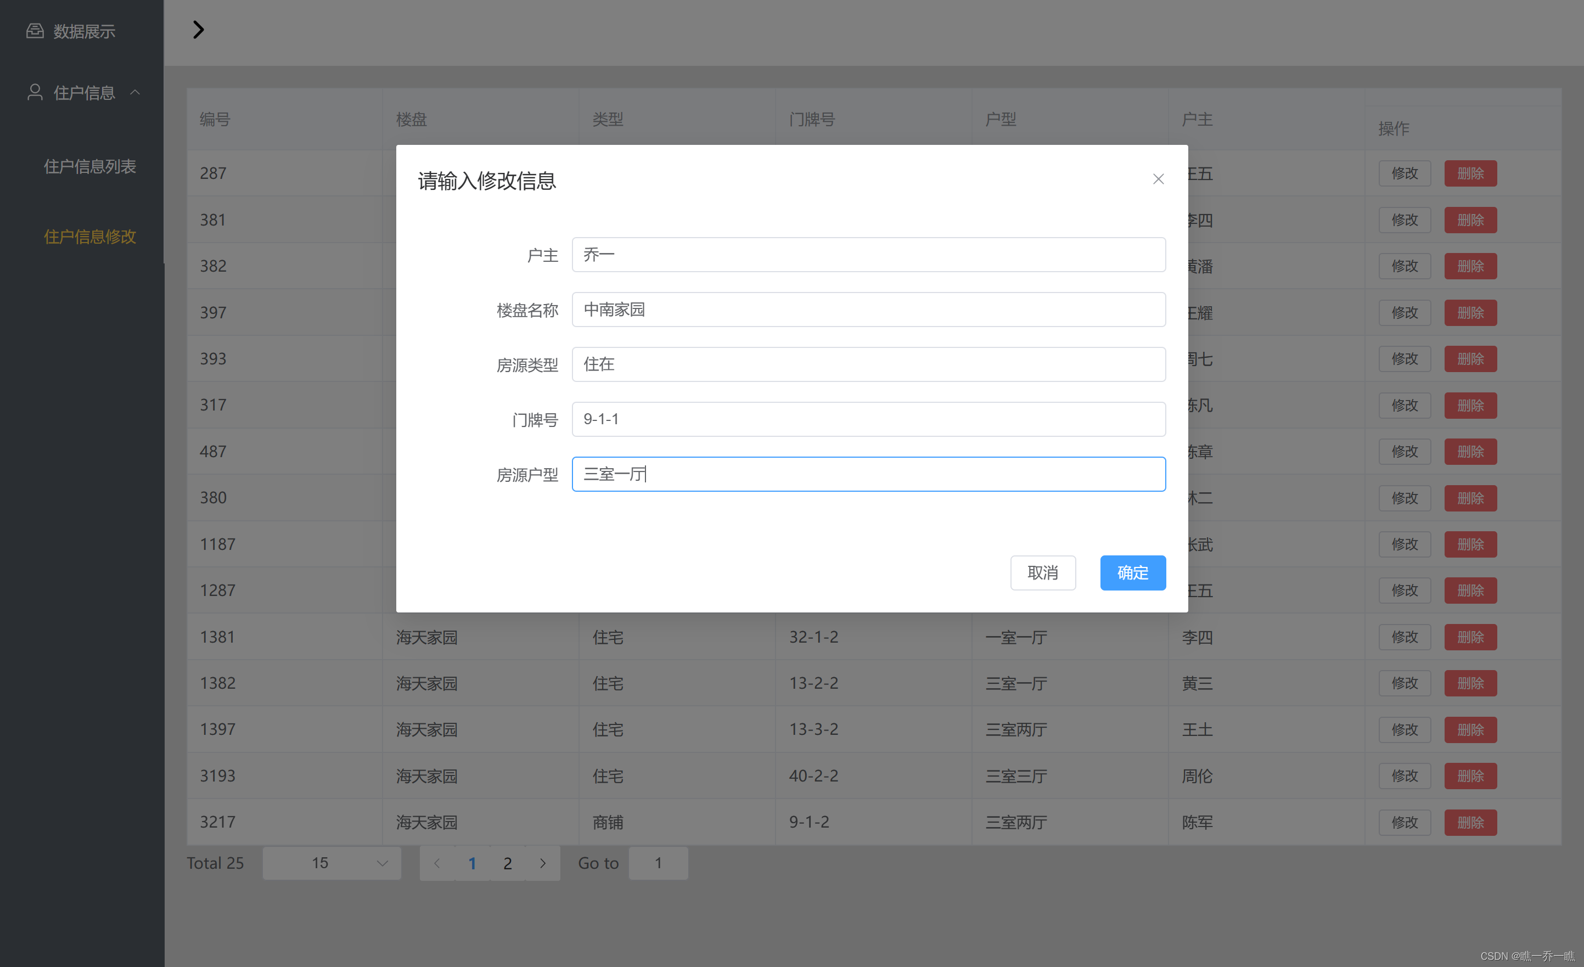1584x967 pixels.
Task: Focus the 户主 input field
Action: click(868, 255)
